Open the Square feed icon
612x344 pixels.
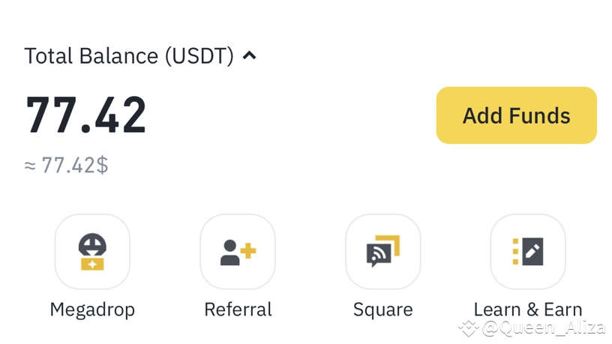click(383, 252)
